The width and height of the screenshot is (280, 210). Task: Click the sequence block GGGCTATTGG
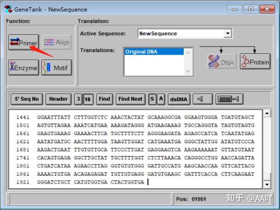click(x=201, y=142)
